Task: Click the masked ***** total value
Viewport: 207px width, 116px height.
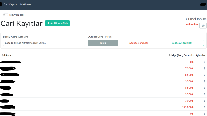Action: (x=192, y=25)
